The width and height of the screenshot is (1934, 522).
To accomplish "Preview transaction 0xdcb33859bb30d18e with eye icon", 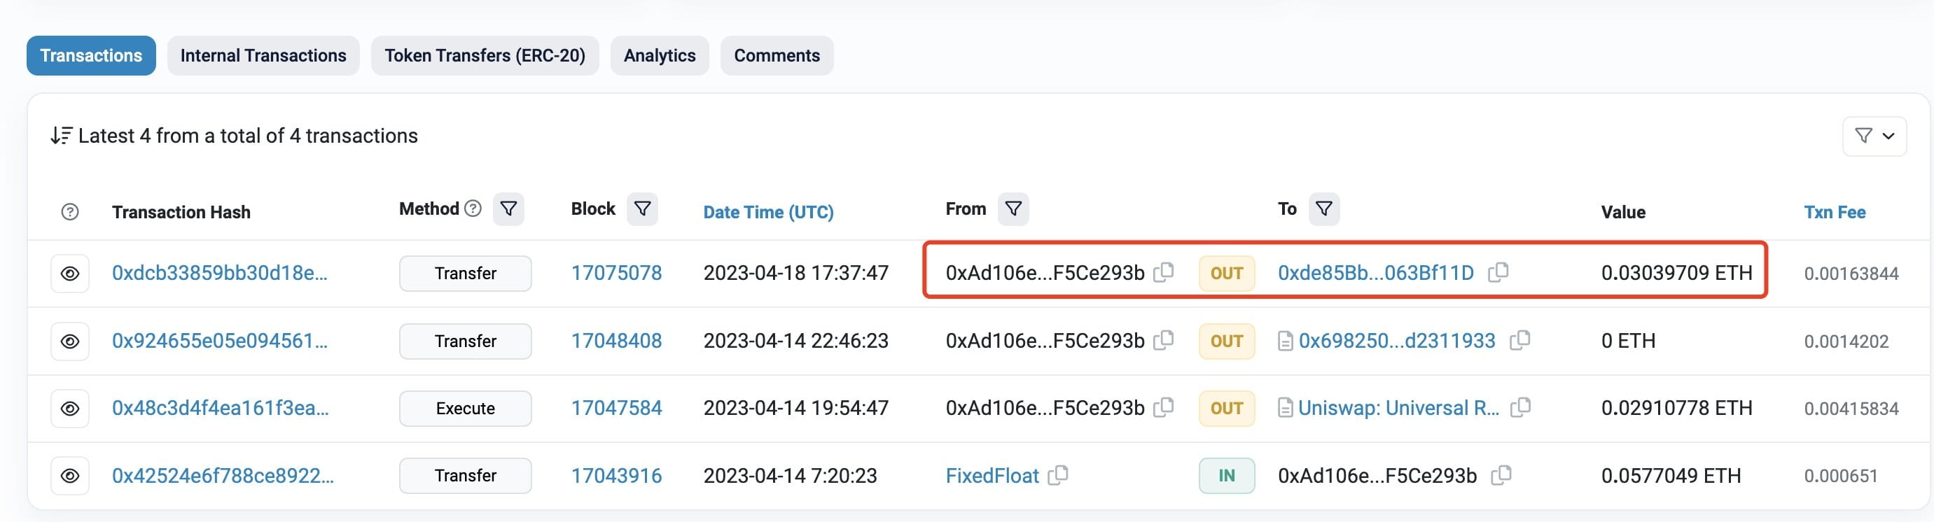I will pos(70,274).
